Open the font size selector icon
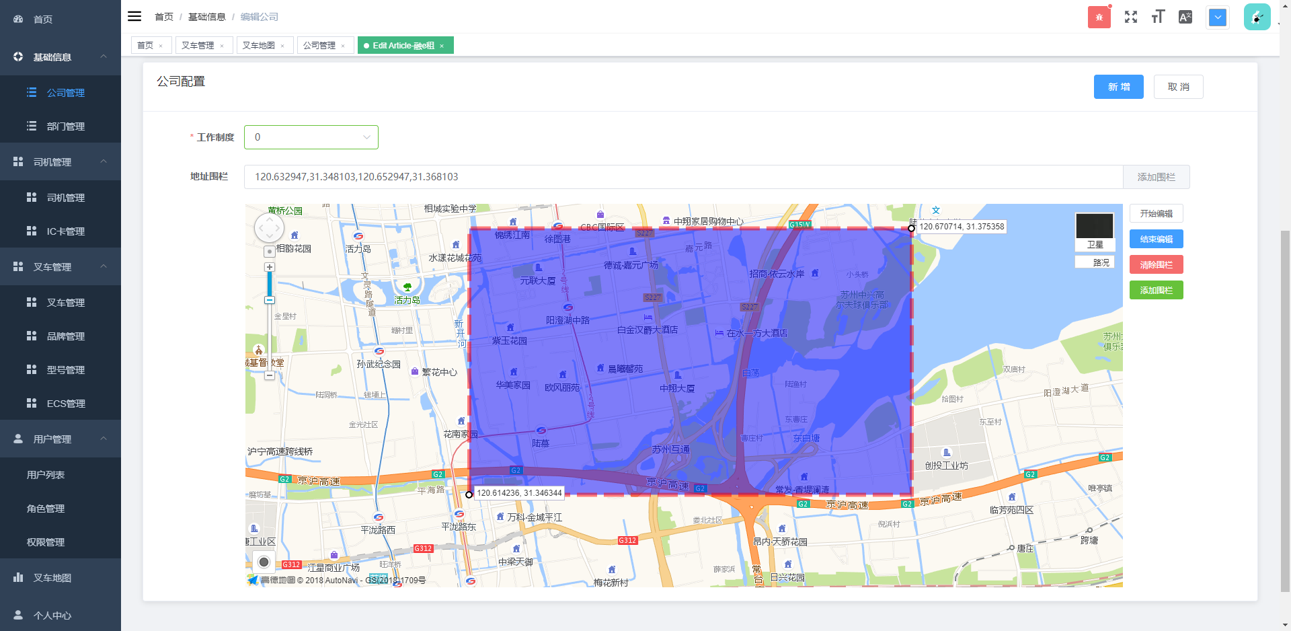 [x=1157, y=17]
